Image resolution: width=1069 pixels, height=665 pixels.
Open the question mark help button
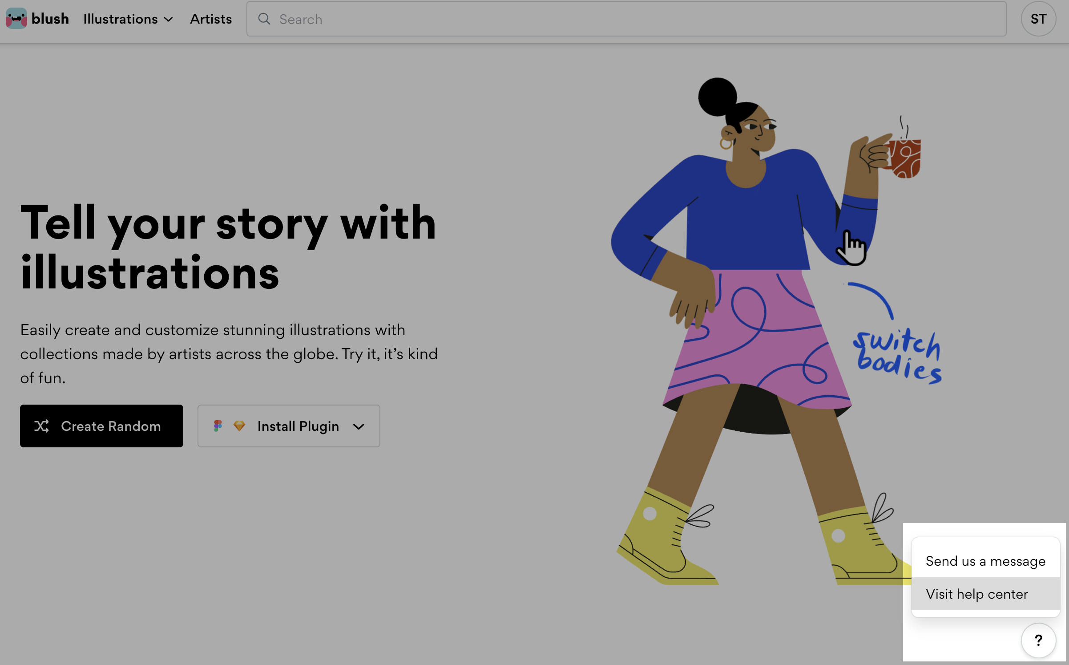coord(1038,640)
